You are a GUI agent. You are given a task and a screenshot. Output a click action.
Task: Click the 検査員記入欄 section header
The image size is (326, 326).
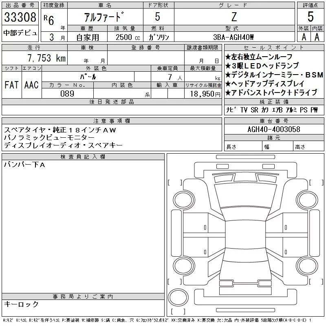point(83,157)
